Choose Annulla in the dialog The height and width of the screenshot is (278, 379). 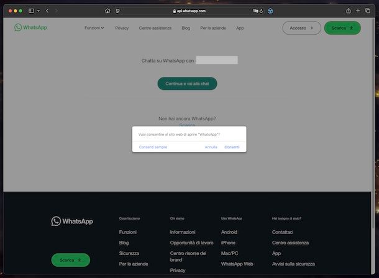tap(211, 147)
